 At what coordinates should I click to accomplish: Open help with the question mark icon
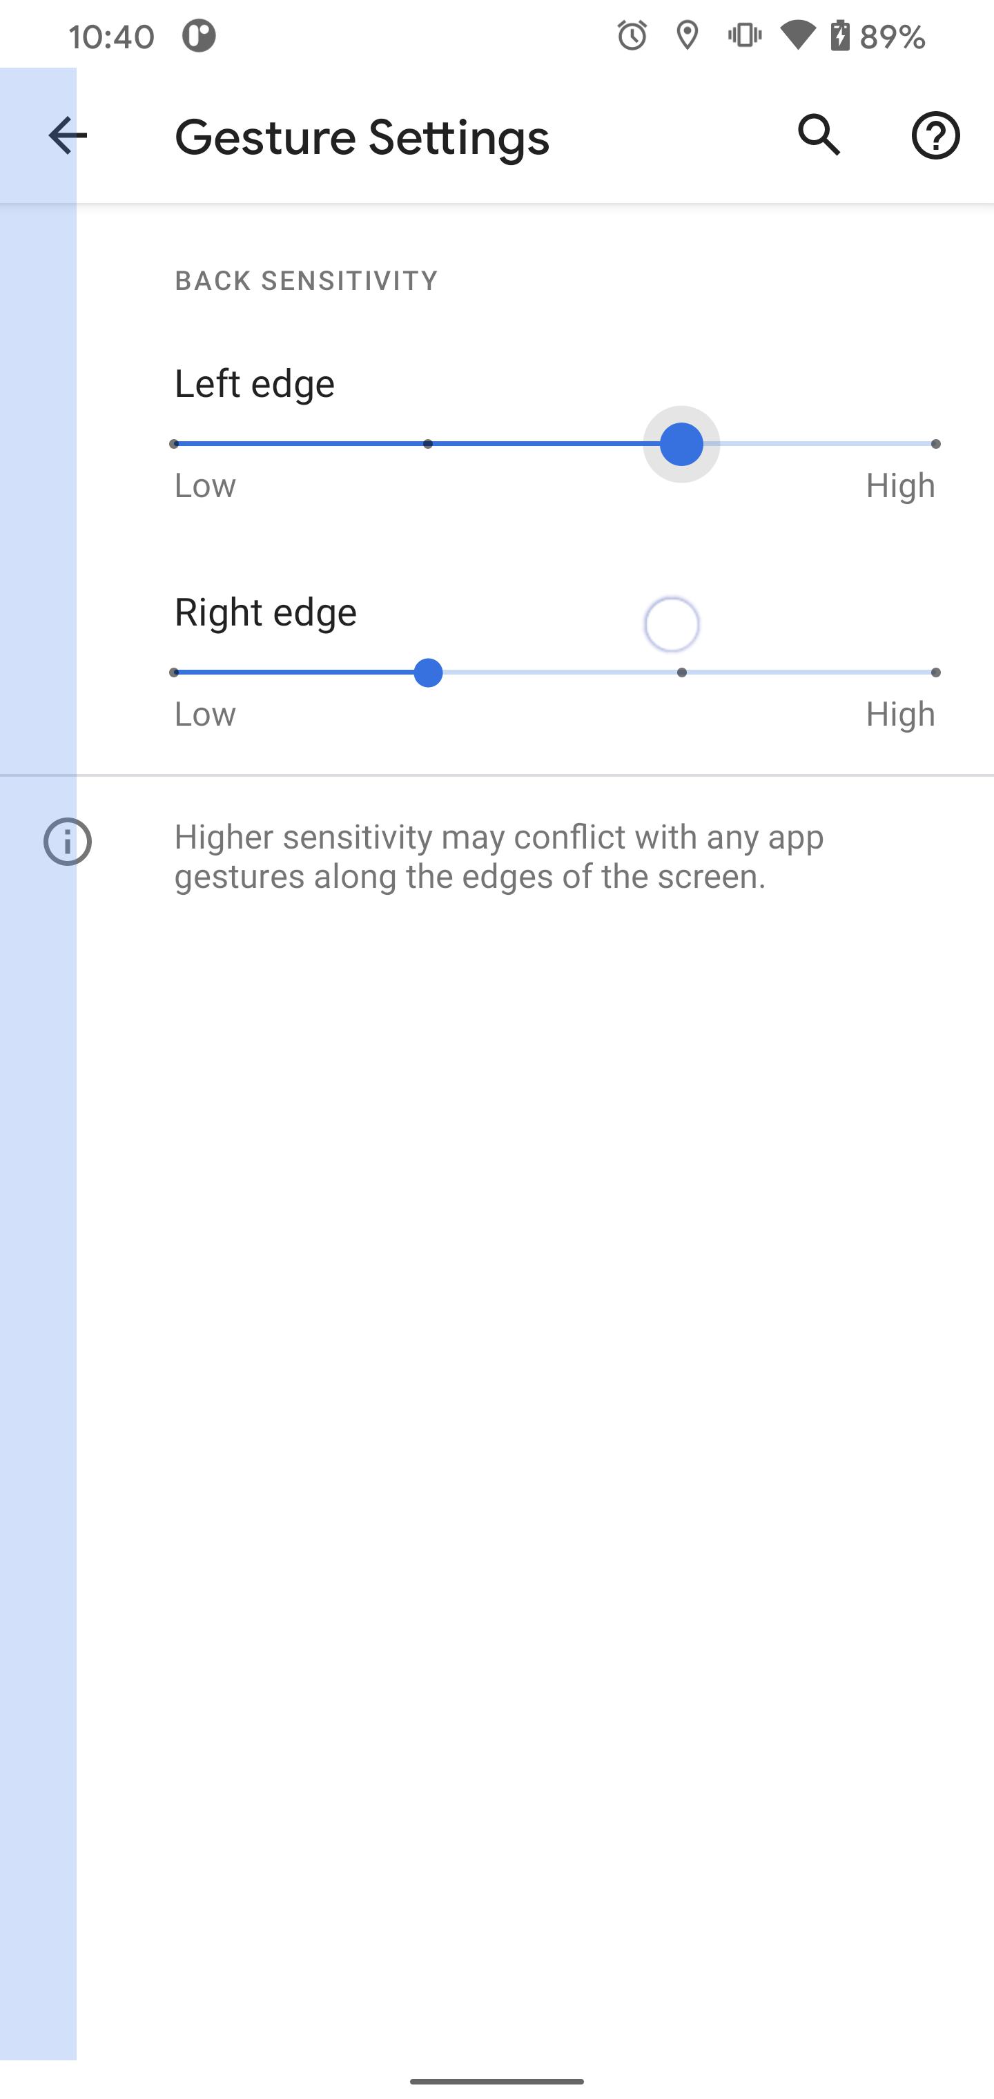tap(935, 135)
